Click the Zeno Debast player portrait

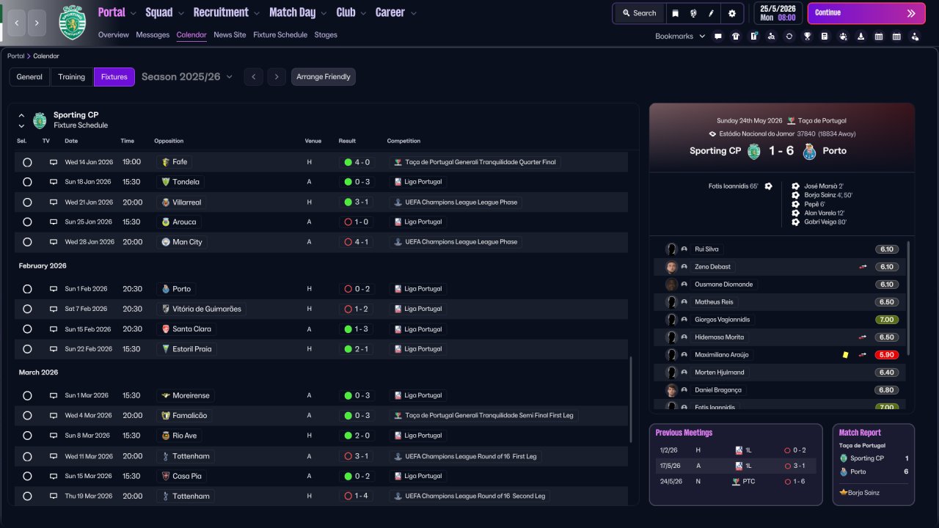pos(671,267)
